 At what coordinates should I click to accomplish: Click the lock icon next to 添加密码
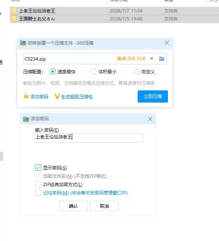click(x=26, y=96)
